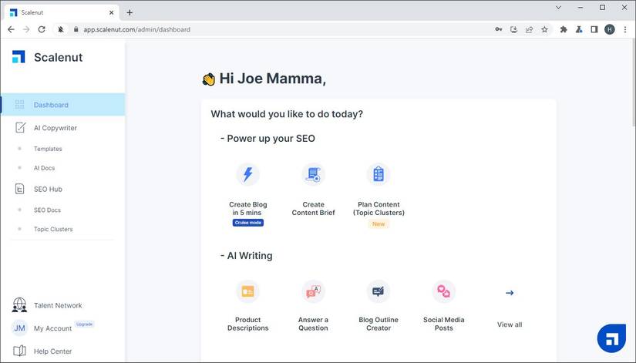Click the Cruise mode badge
The width and height of the screenshot is (636, 363).
point(247,223)
